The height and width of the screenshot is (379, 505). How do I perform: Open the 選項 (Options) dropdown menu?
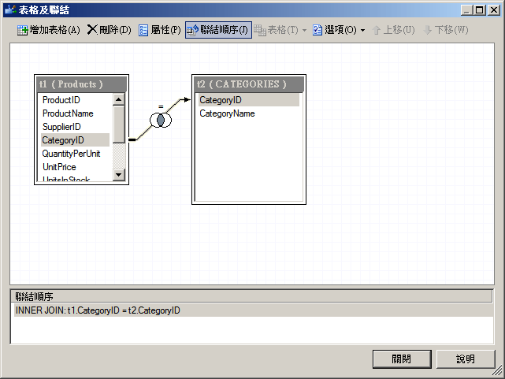point(339,30)
